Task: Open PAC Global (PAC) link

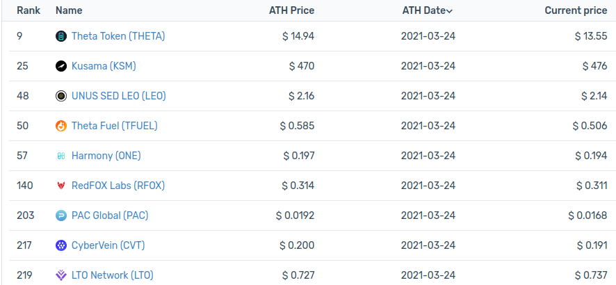Action: coord(110,215)
